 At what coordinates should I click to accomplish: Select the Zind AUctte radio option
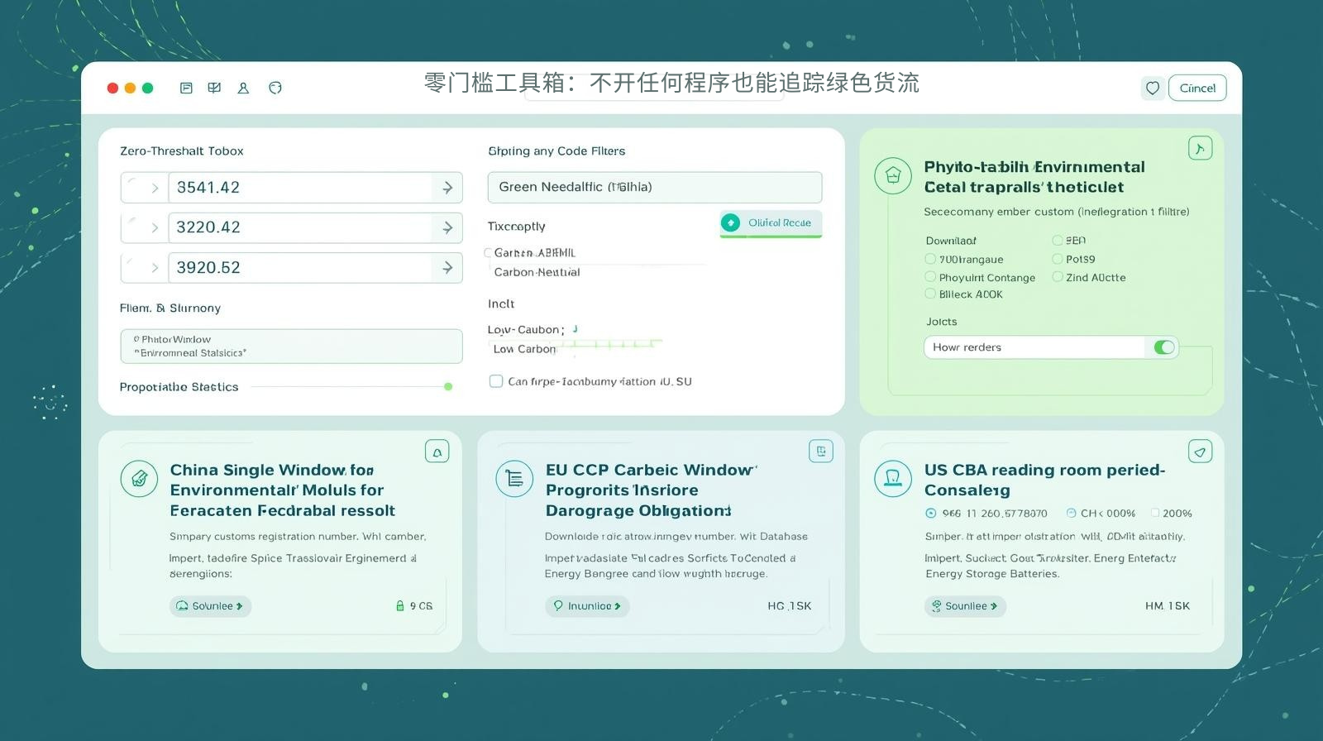pyautogui.click(x=1057, y=277)
